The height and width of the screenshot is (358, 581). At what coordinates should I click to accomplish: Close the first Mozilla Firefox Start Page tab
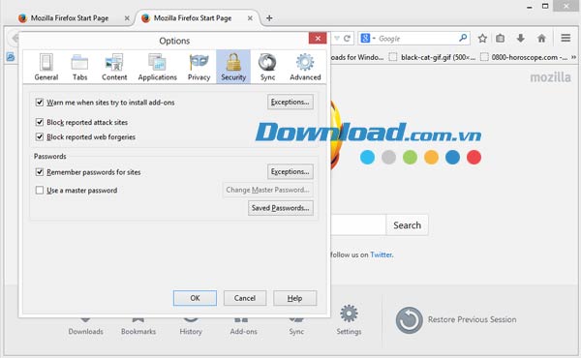[127, 18]
